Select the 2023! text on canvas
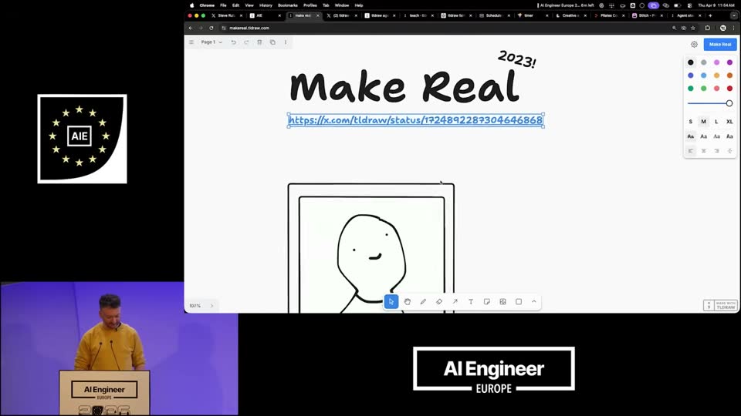This screenshot has width=741, height=416. coord(517,59)
